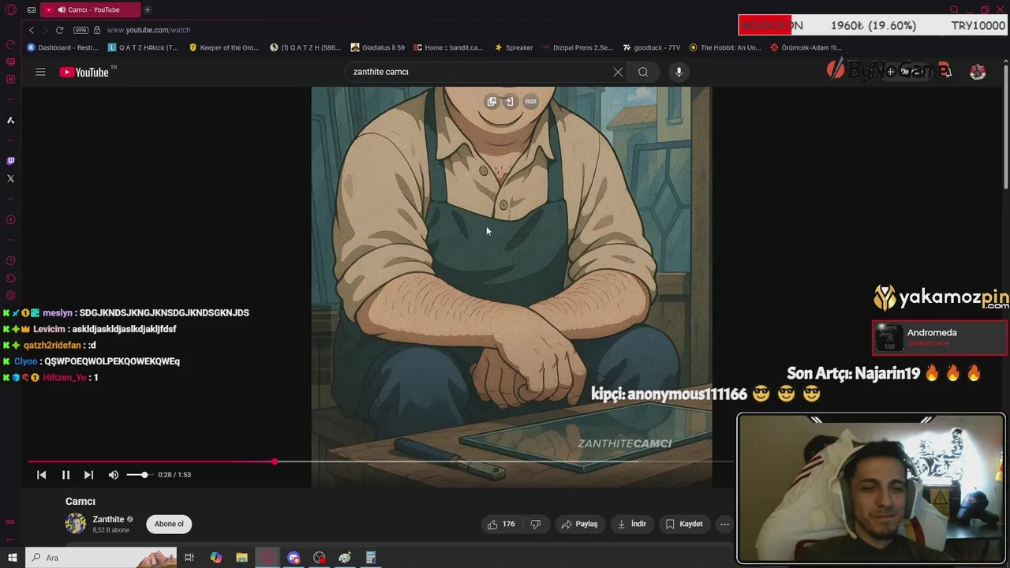Open File Explorer from the taskbar
The height and width of the screenshot is (568, 1010).
click(241, 558)
